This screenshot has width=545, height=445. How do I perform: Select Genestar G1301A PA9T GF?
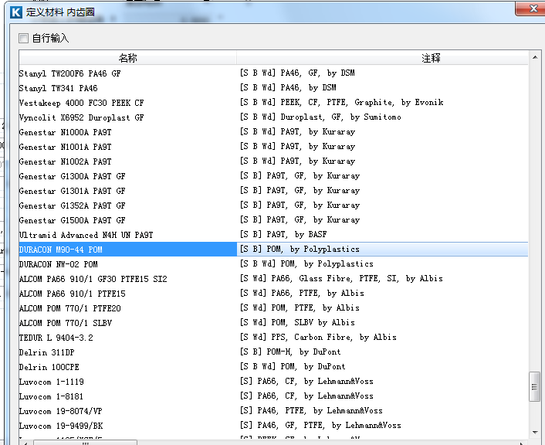(x=73, y=191)
